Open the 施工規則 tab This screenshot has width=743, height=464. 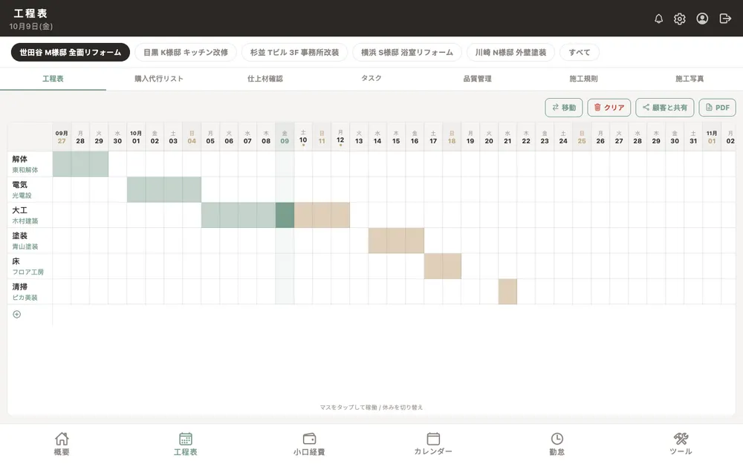coord(583,79)
